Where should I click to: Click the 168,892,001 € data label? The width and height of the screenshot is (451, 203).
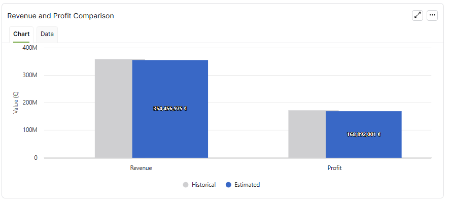(x=364, y=134)
